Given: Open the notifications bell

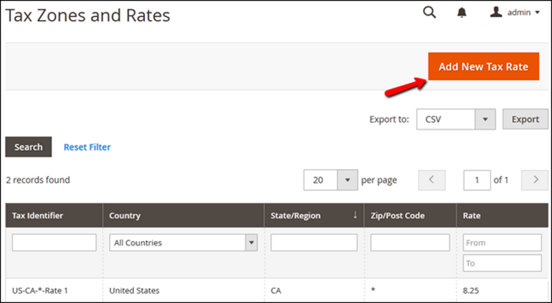Looking at the screenshot, I should click(462, 13).
